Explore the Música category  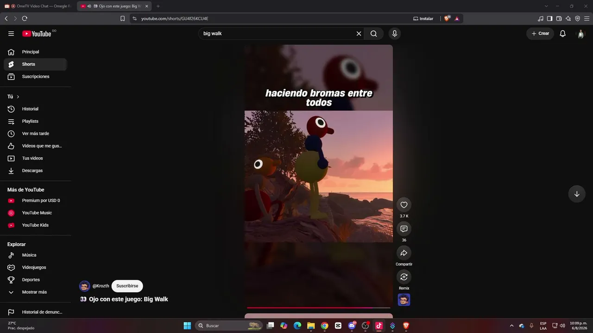tap(35, 255)
